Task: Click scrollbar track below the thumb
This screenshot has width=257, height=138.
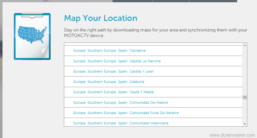Action: point(245,110)
